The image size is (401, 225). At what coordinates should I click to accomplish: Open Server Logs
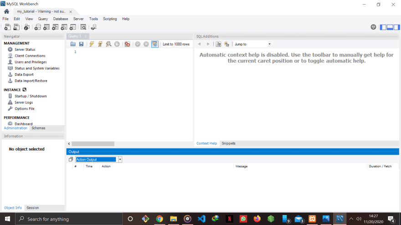click(x=24, y=102)
